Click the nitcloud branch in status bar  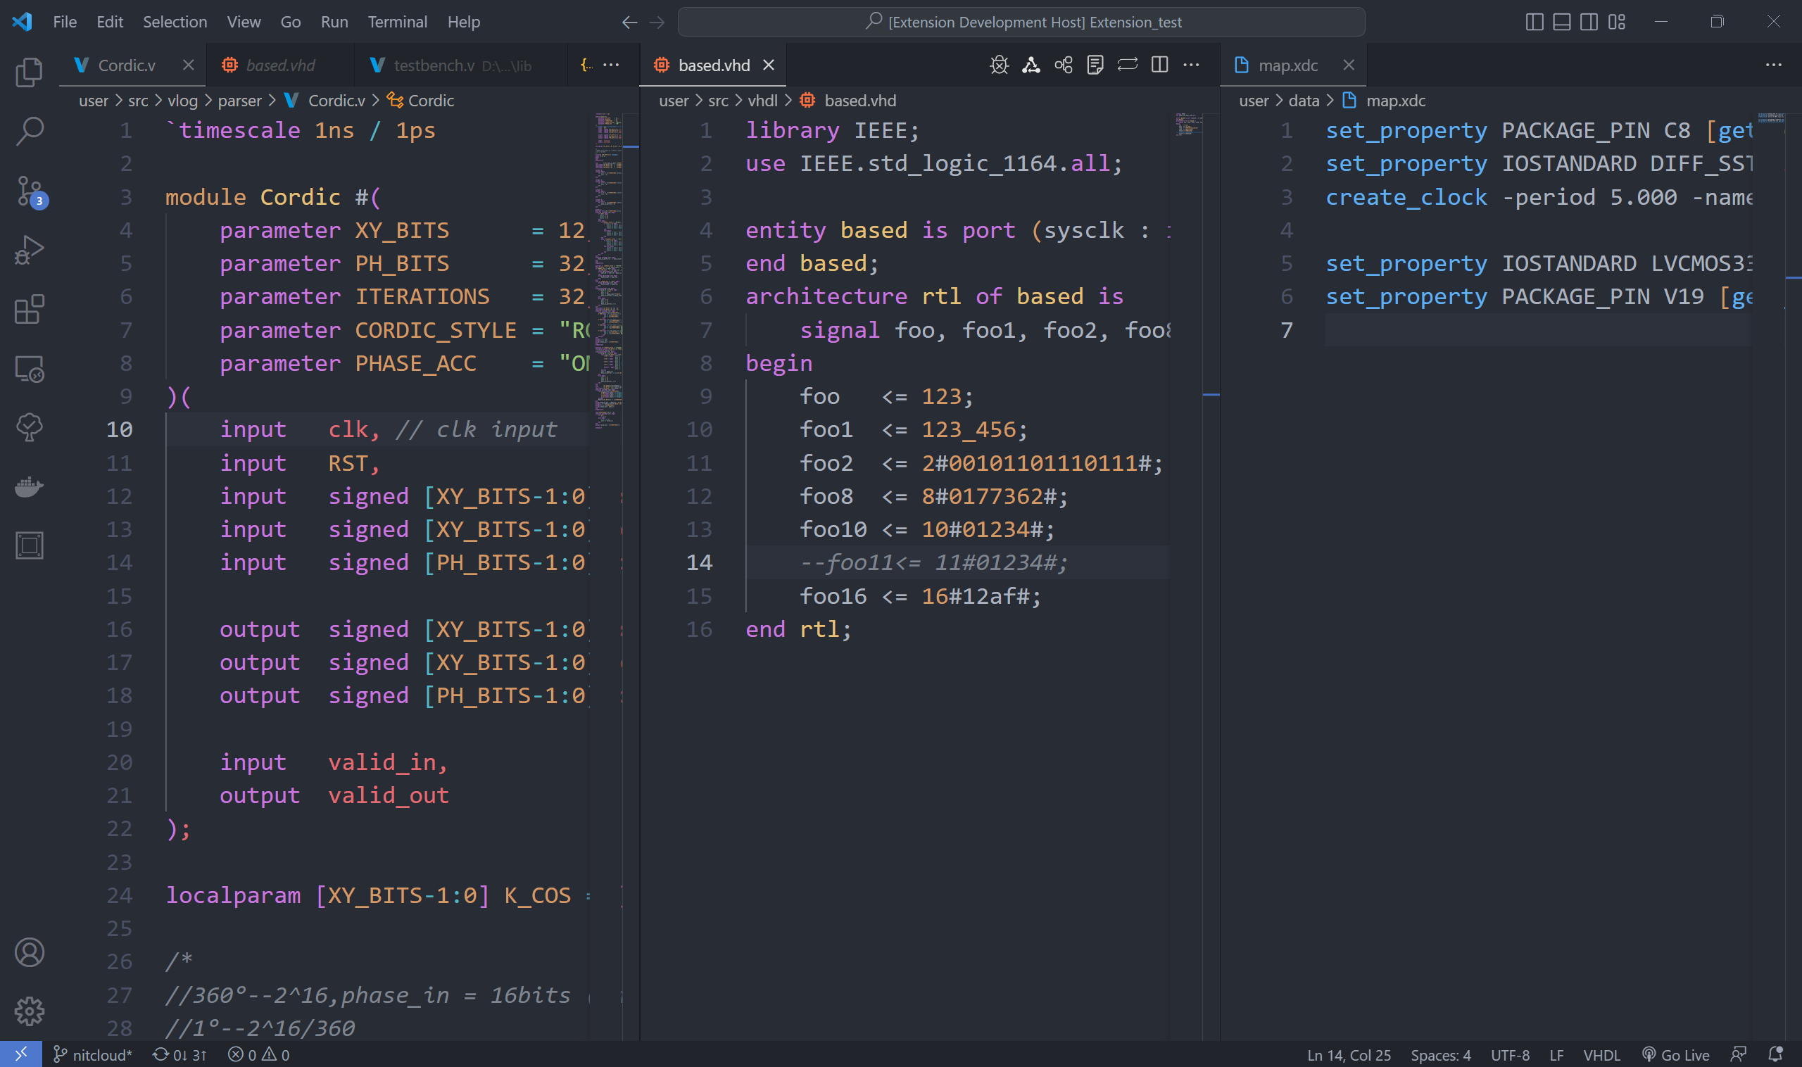[94, 1055]
